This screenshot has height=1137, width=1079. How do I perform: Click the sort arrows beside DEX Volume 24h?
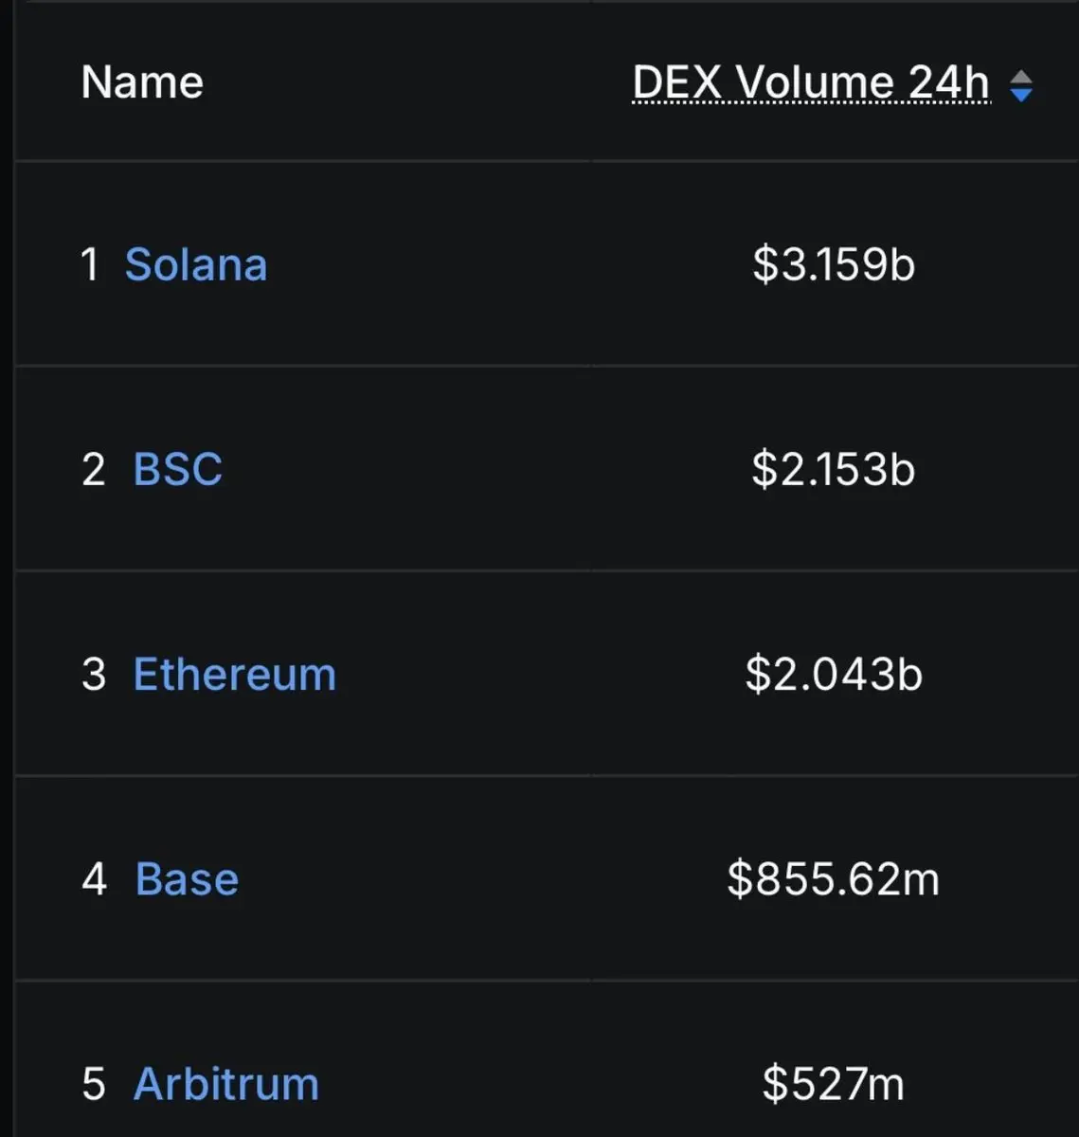[x=1020, y=86]
